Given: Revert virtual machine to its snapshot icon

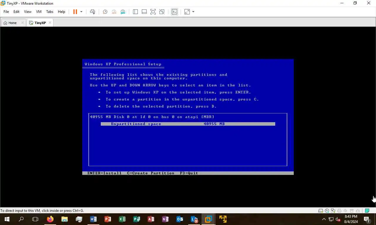Looking at the screenshot, I should point(114,12).
